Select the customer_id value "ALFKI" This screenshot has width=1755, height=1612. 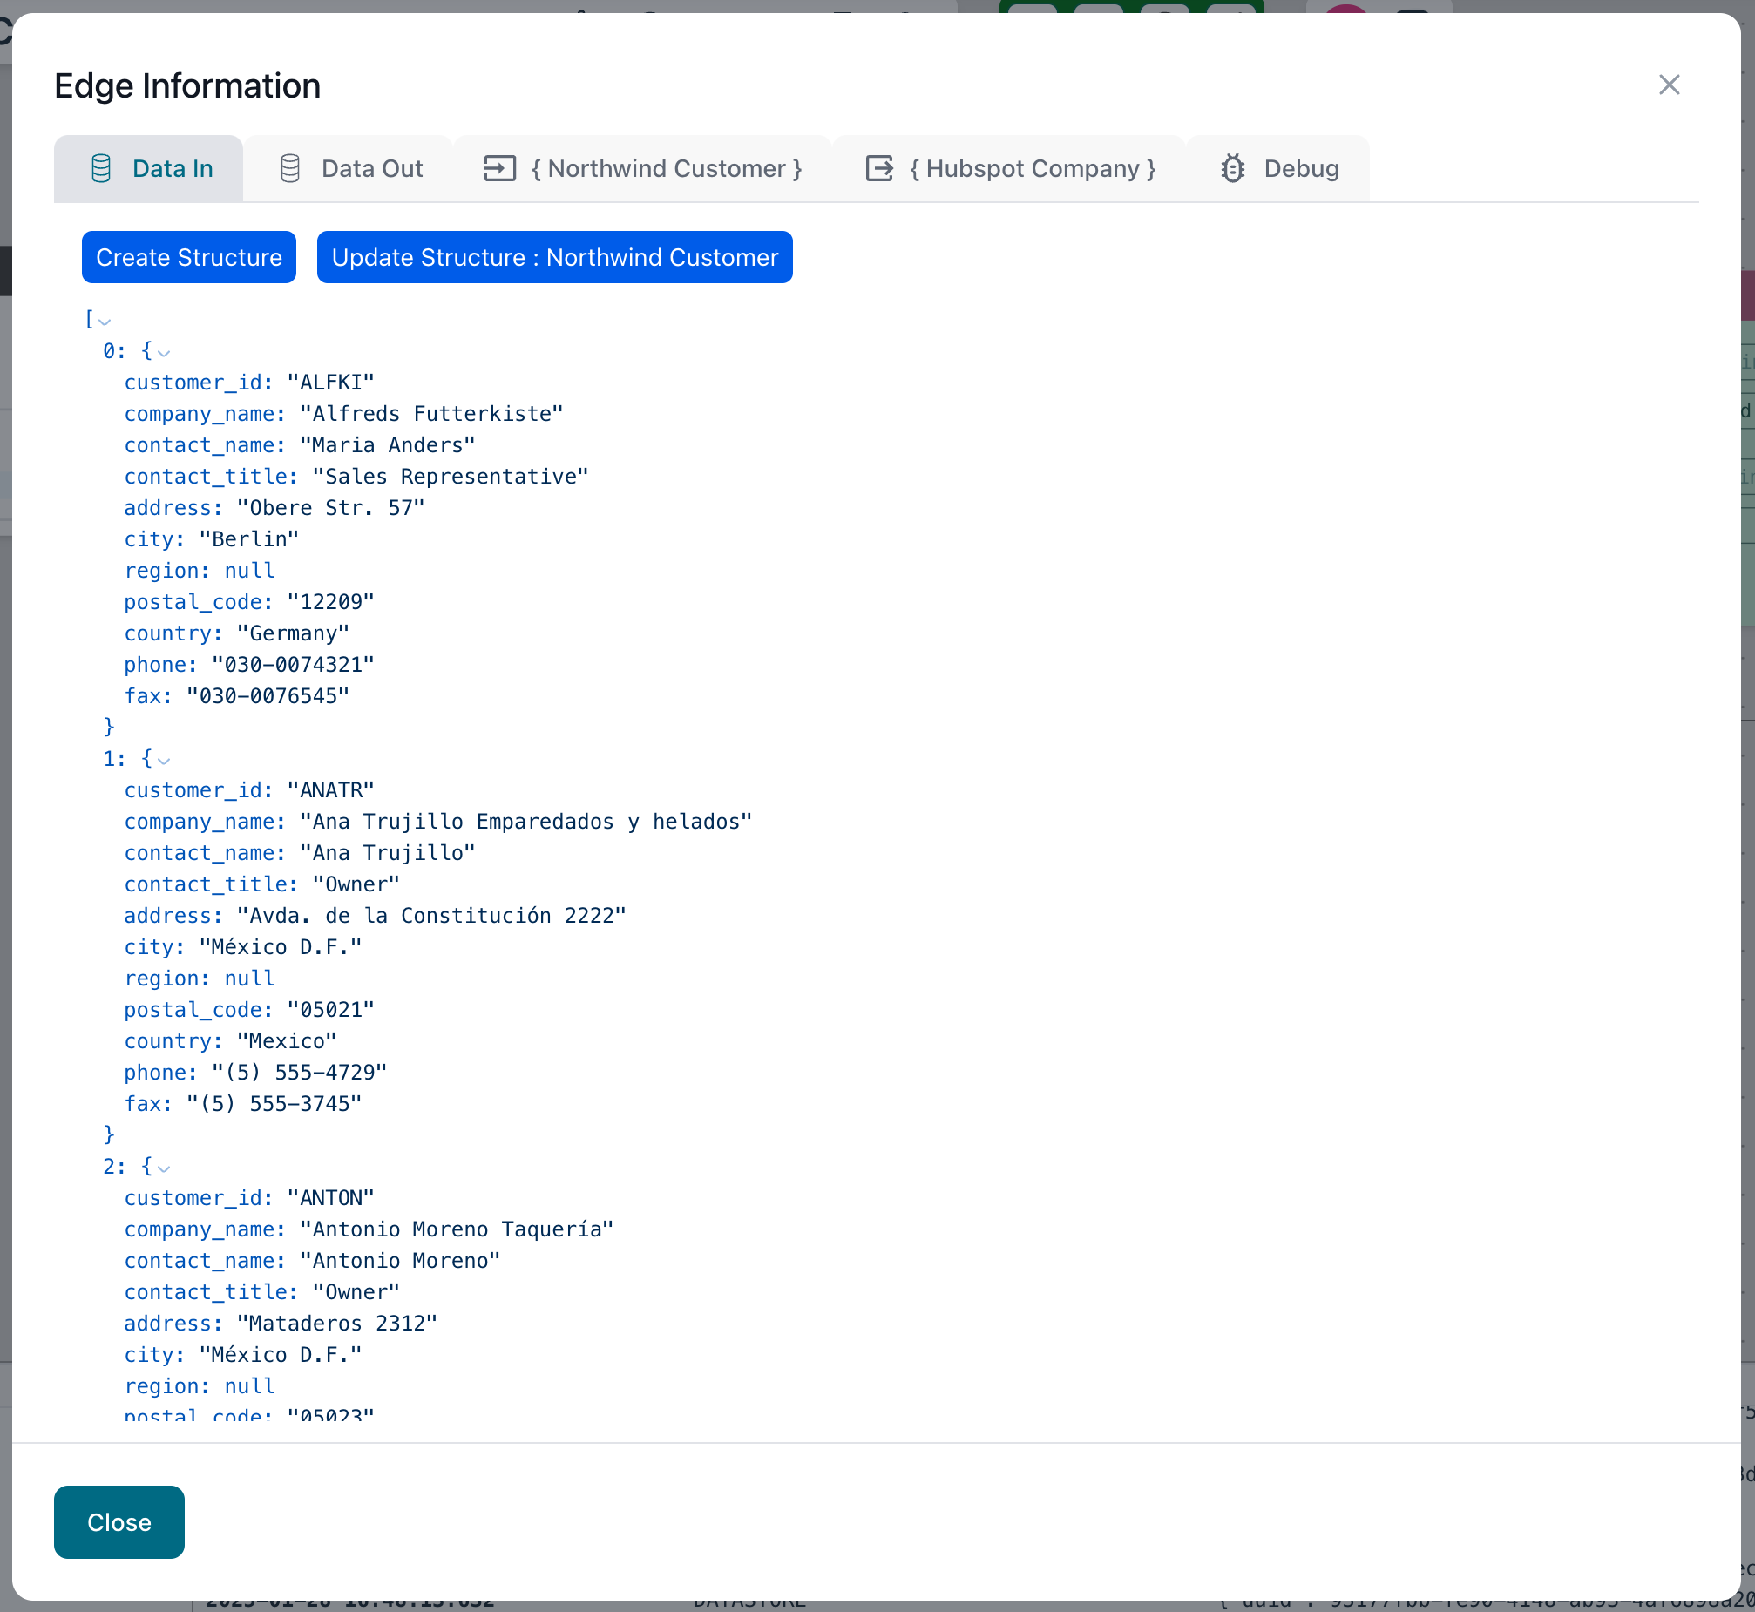tap(330, 382)
